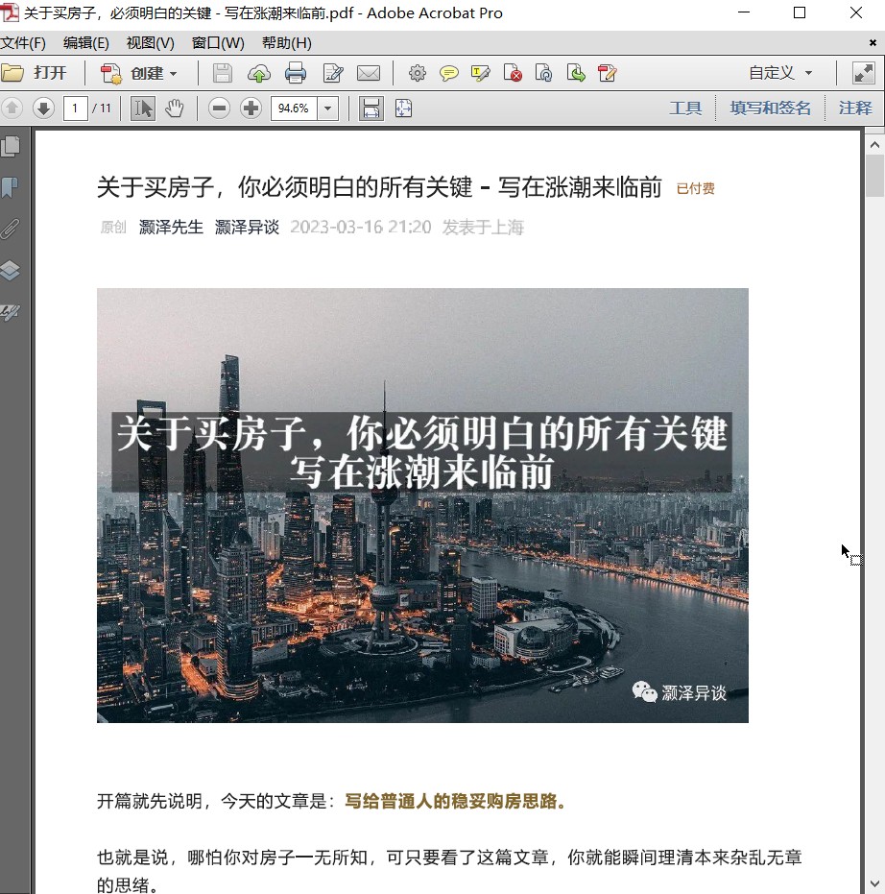
Task: Click the Shanghai skyline cover image
Action: (422, 505)
